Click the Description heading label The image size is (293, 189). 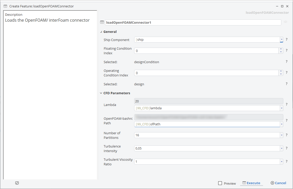click(14, 15)
